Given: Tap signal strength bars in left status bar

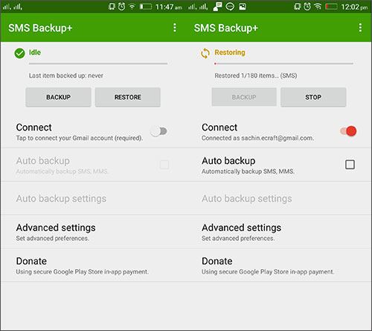Looking at the screenshot, I should 12,7.
